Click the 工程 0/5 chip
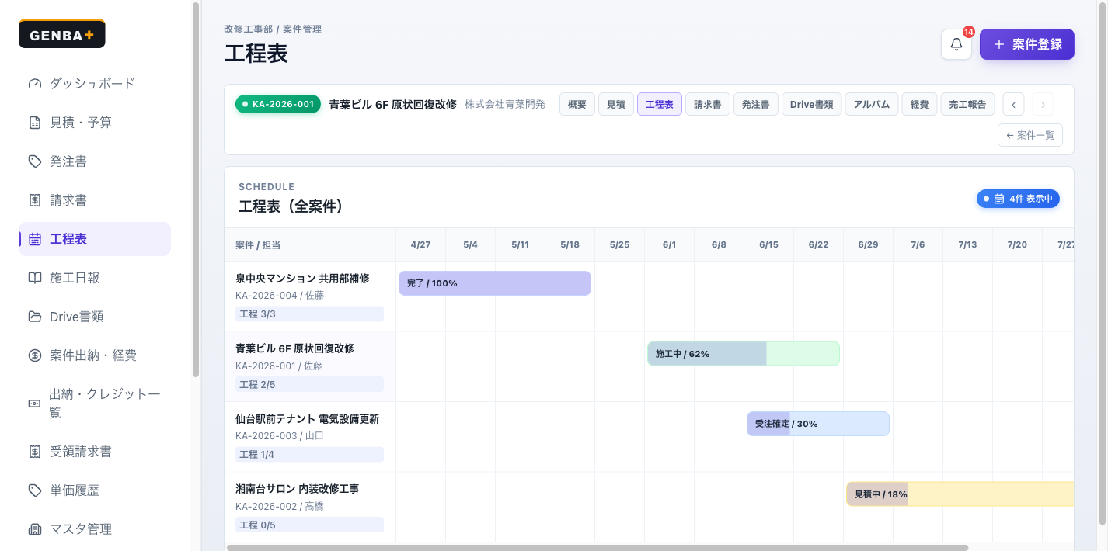The width and height of the screenshot is (1108, 551). pyautogui.click(x=309, y=525)
